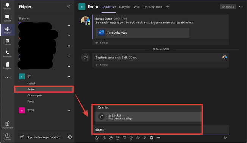Open the Sohbet chat section
Viewport: 247px width, 143px height.
[8, 18]
